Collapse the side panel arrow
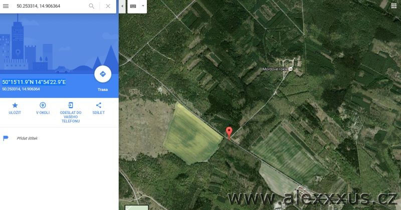 [122, 6]
